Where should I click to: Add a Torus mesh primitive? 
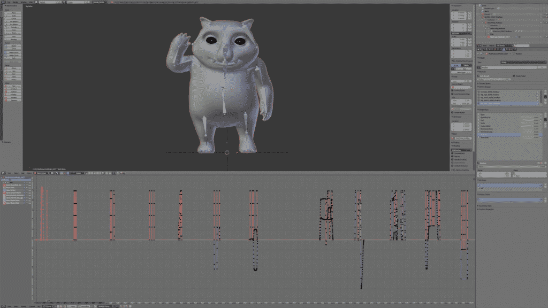click(13, 33)
